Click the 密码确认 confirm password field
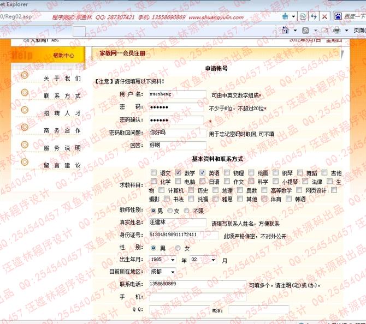This screenshot has height=324, width=366. (x=176, y=121)
